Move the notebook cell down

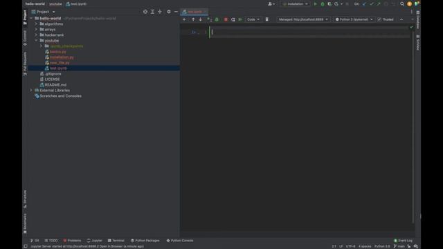200,19
